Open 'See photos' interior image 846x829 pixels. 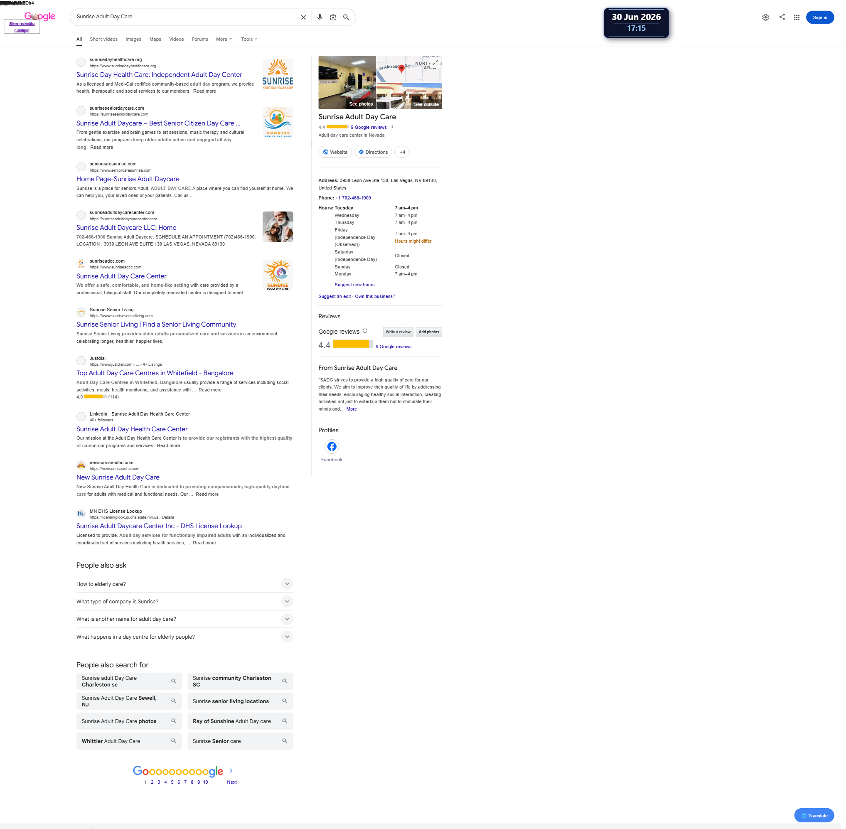pyautogui.click(x=347, y=82)
